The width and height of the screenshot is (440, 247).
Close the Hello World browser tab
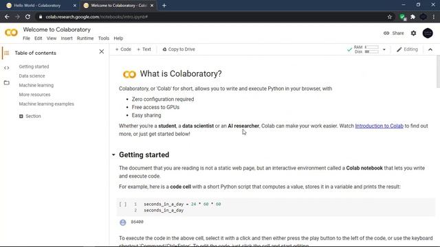coord(75,5)
